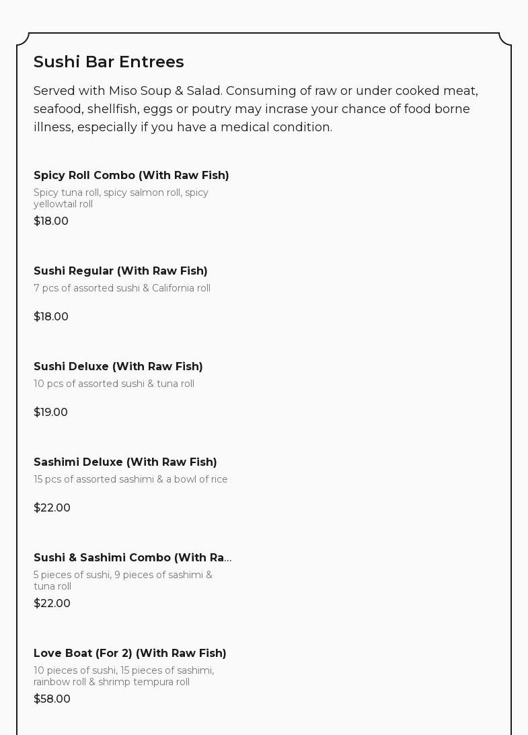Choose the Sushi Deluxe entree
The height and width of the screenshot is (735, 528).
118,366
